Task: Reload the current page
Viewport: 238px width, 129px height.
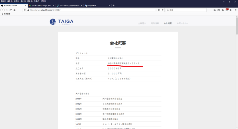Action: [11, 10]
